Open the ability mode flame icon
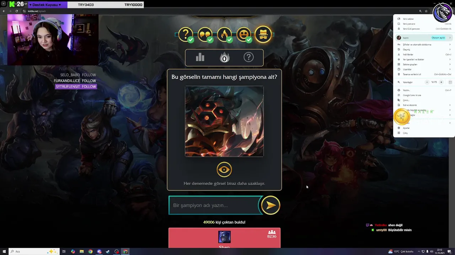This screenshot has width=455, height=255. tap(224, 34)
